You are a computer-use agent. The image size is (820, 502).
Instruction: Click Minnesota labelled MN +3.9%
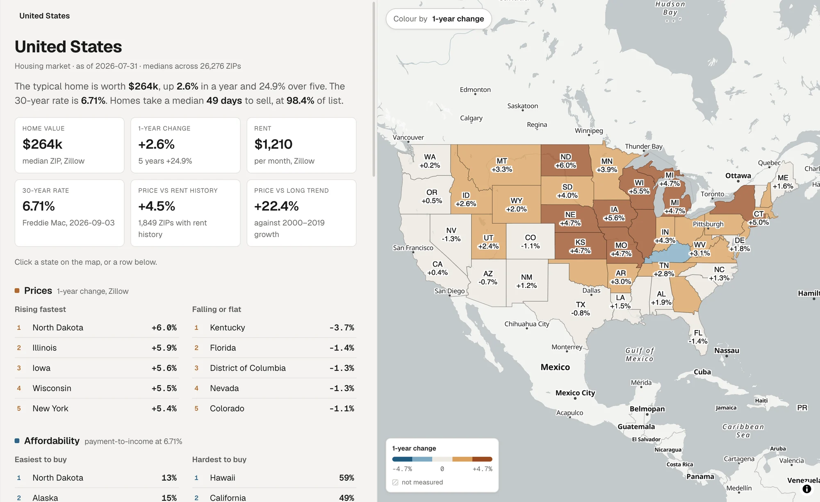(x=607, y=165)
